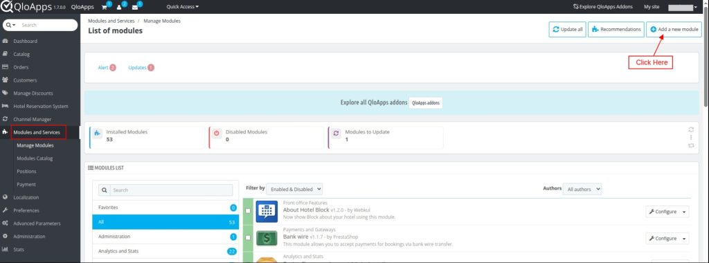This screenshot has height=263, width=709.
Task: Open Positions submenu item
Action: pyautogui.click(x=27, y=171)
